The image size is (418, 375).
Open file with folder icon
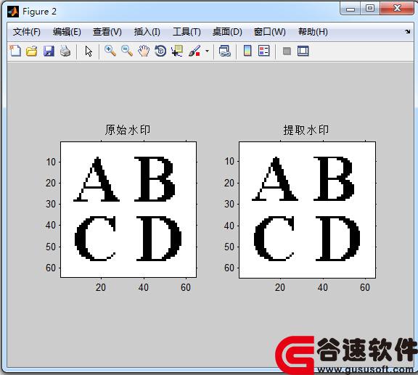pyautogui.click(x=32, y=51)
